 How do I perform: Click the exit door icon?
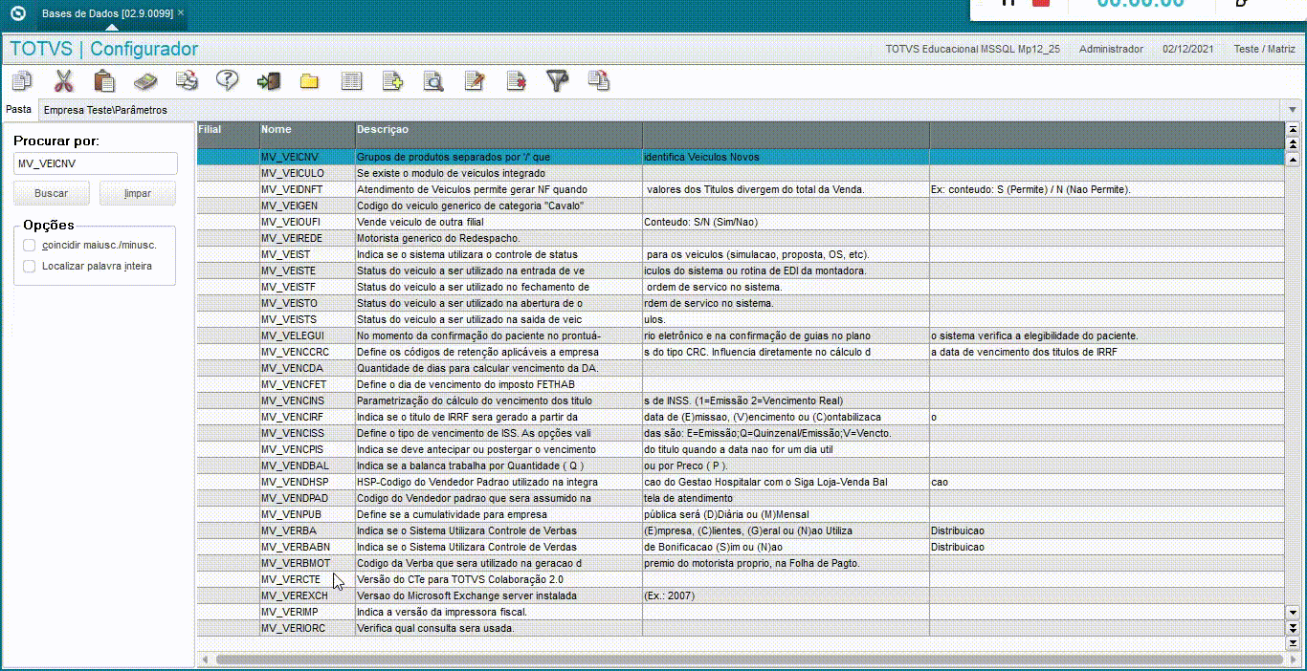coord(269,81)
